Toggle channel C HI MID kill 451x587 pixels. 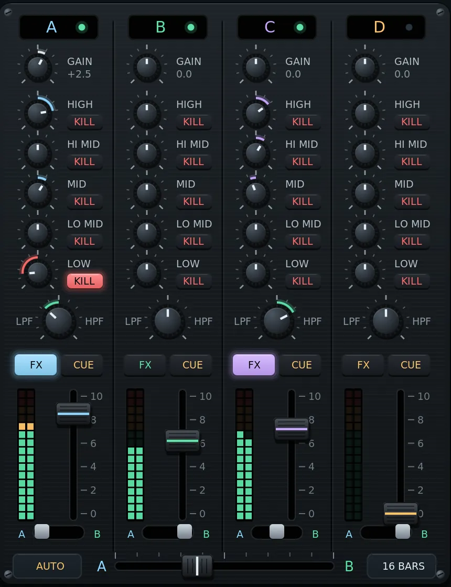pos(303,162)
